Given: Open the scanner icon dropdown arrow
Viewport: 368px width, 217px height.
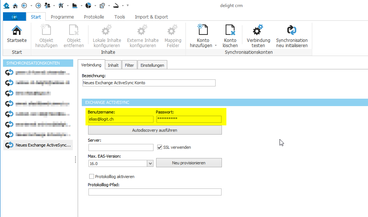Looking at the screenshot, I should point(122,6).
